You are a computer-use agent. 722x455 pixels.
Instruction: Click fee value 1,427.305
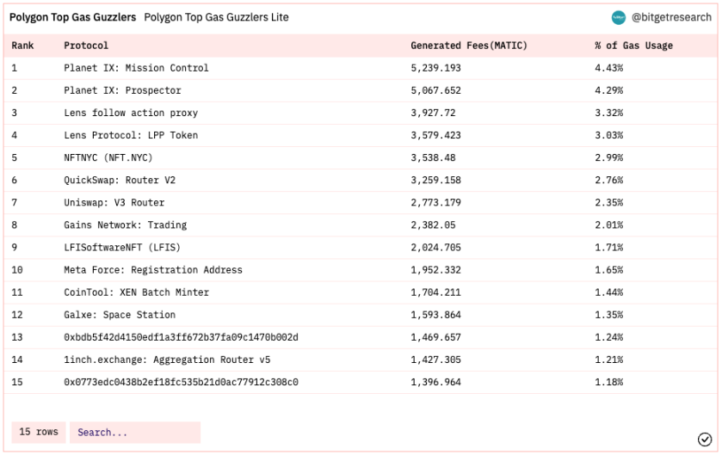point(435,360)
